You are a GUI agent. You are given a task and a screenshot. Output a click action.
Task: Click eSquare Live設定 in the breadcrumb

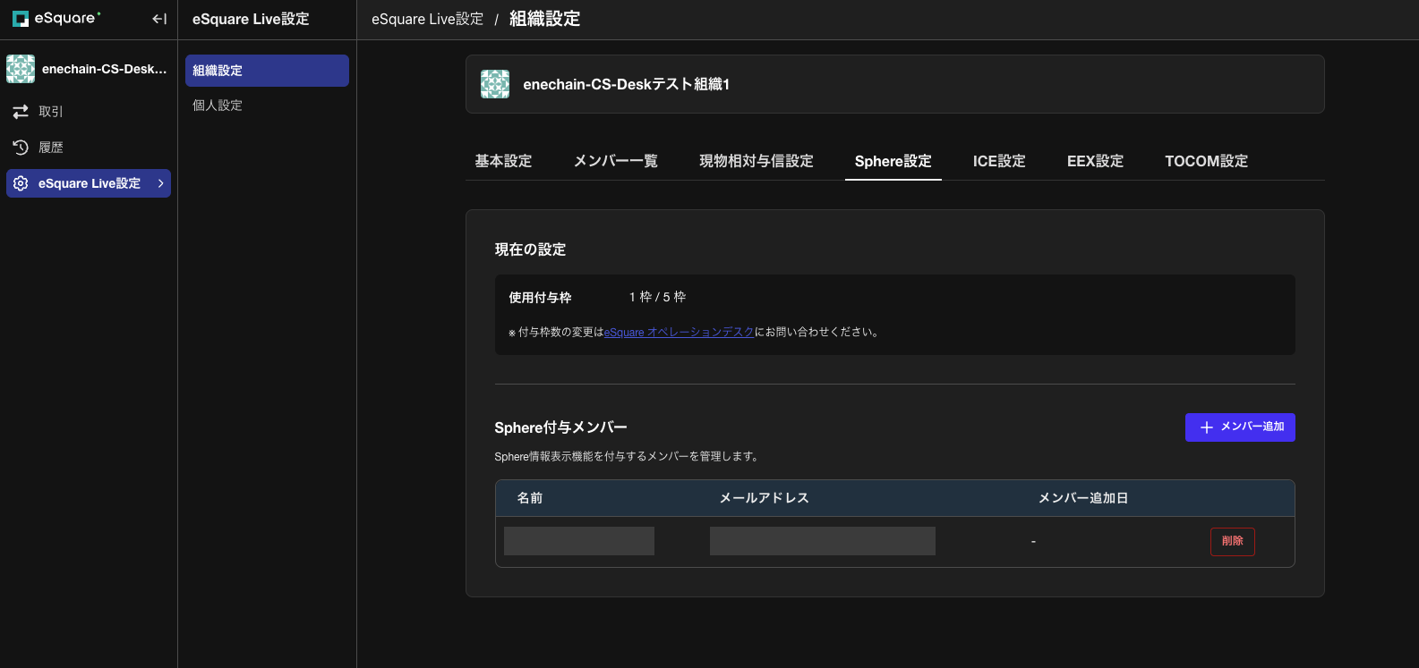[x=428, y=19]
